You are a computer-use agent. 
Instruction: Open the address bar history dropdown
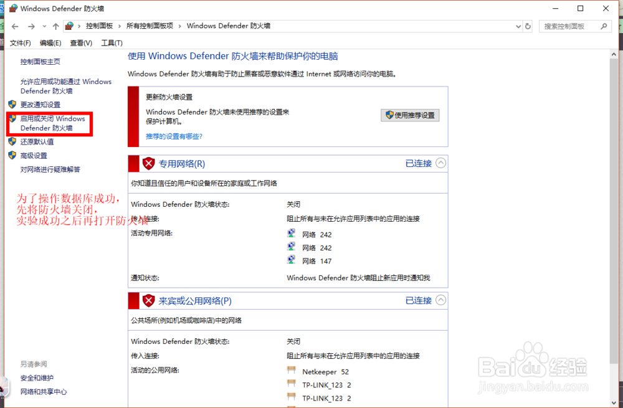[518, 26]
